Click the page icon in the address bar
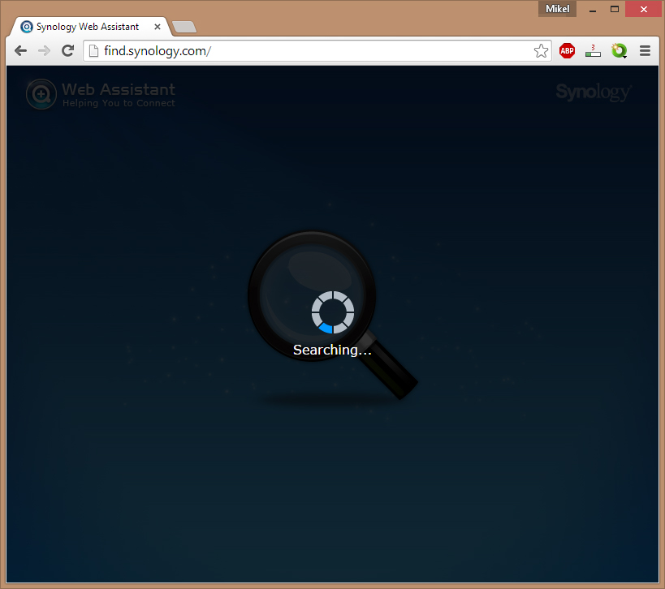This screenshot has width=665, height=589. click(93, 51)
